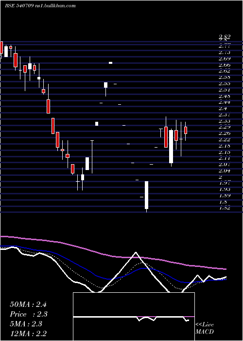Select the 2.07 price axis label
The width and height of the screenshot is (243, 341).
[x=225, y=165]
